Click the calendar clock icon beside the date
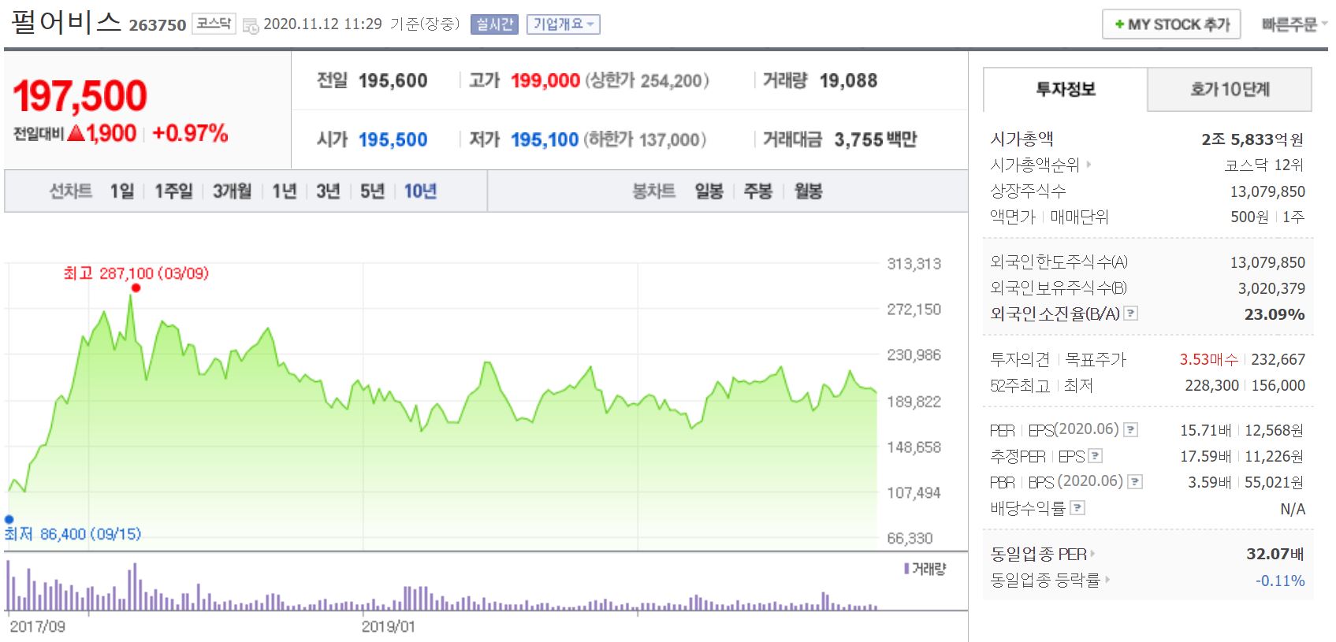 251,25
